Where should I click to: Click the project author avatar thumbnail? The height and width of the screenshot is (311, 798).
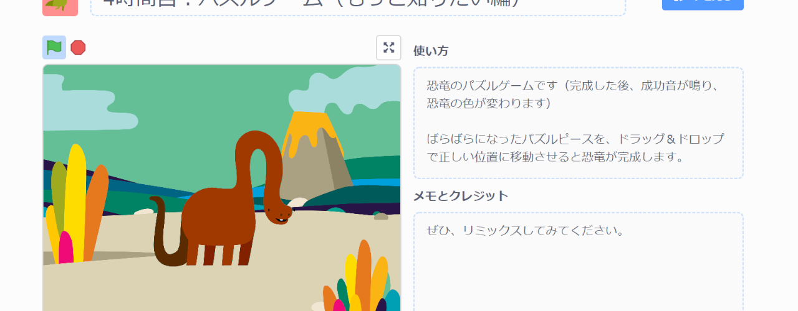pos(60,6)
